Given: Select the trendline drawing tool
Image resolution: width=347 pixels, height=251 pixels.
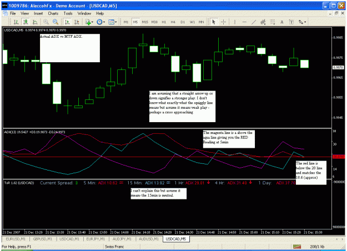Looking at the screenshot, I should coord(254,22).
